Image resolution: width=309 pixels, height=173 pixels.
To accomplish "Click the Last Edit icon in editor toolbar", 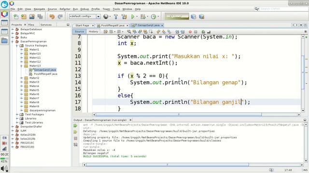I will (x=106, y=32).
